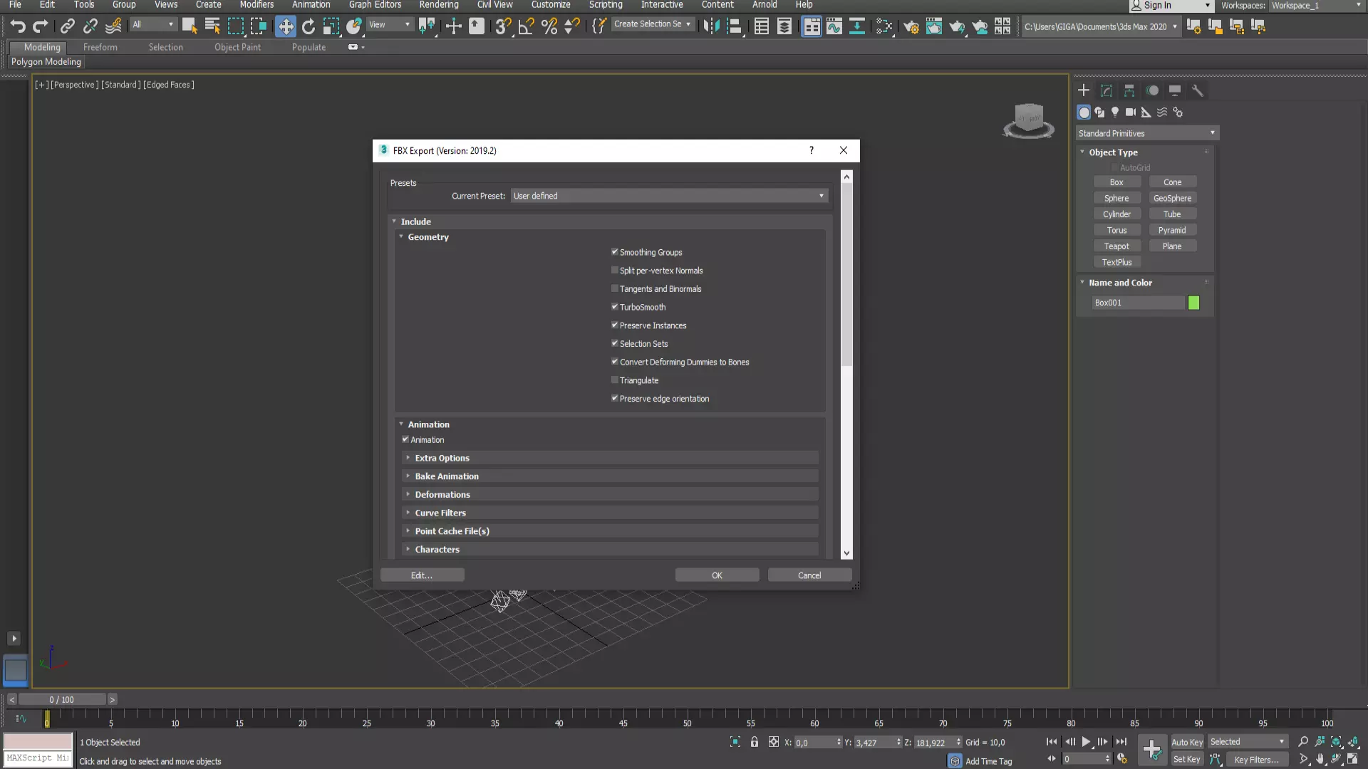1368x769 pixels.
Task: Expand the Bake Animation section
Action: (x=447, y=476)
